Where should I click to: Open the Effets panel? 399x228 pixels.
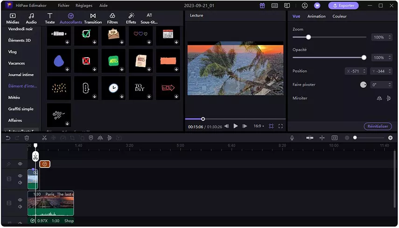click(131, 19)
